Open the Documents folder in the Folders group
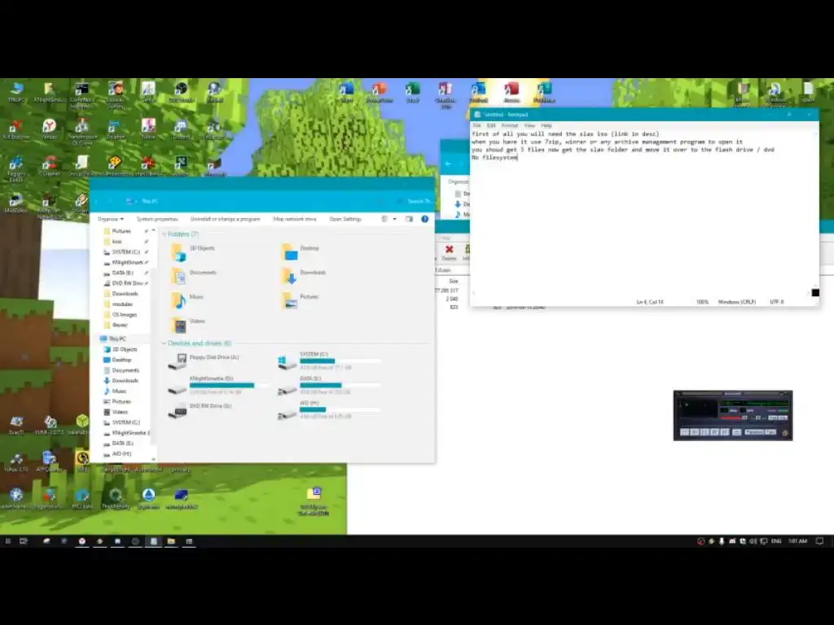 194,276
